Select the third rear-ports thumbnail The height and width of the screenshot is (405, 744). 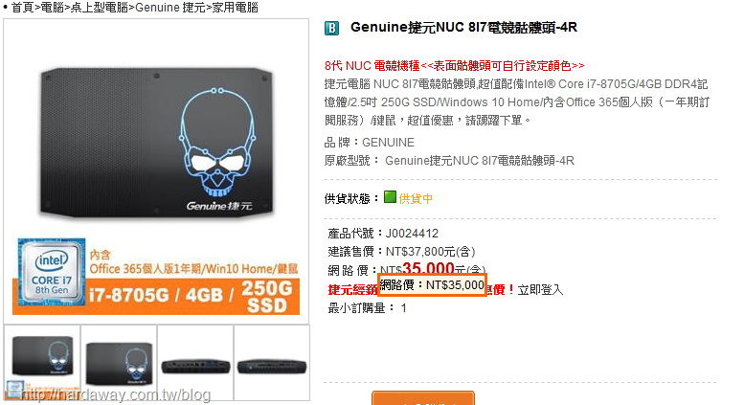[x=195, y=363]
